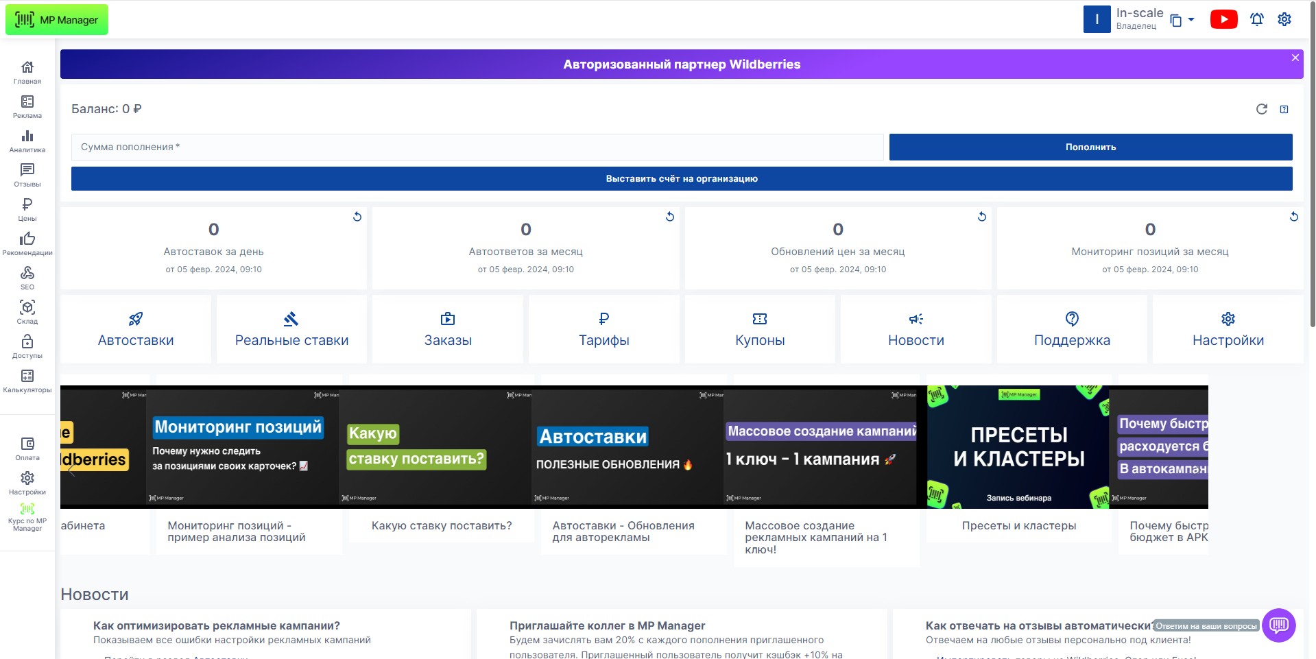The image size is (1316, 659).
Task: Refresh Автоответов за месяц counter
Action: click(670, 217)
